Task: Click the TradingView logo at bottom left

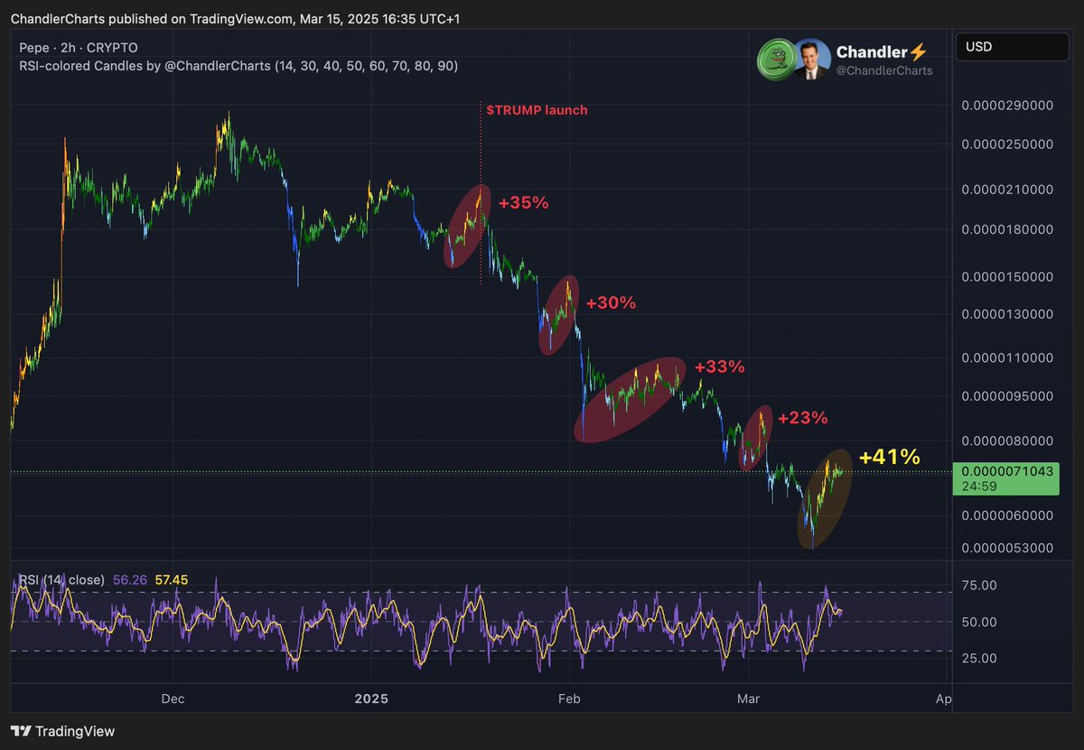Action: (62, 731)
